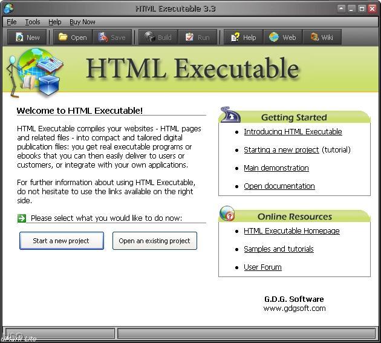The width and height of the screenshot is (381, 343).
Task: Follow the 'Introducing HTML Executable' link
Action: [293, 132]
